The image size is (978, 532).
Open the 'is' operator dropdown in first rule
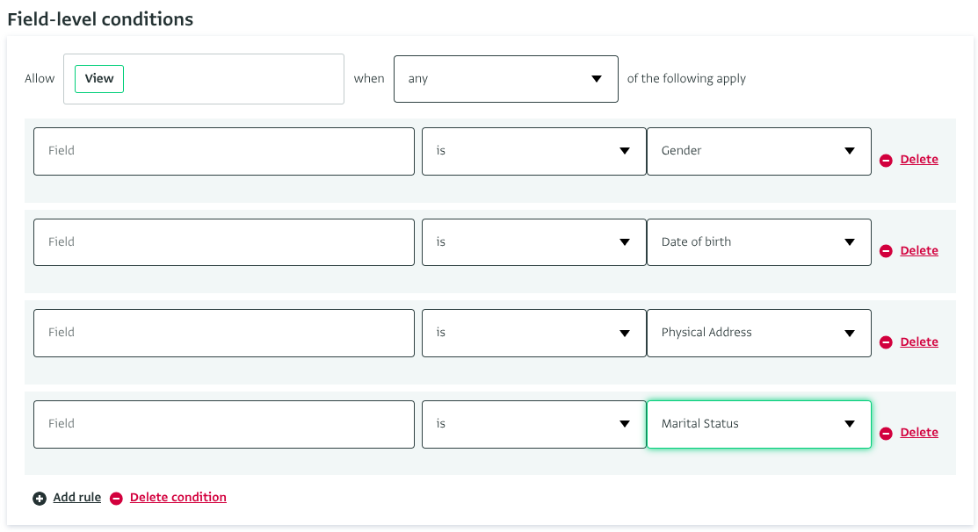tap(533, 151)
